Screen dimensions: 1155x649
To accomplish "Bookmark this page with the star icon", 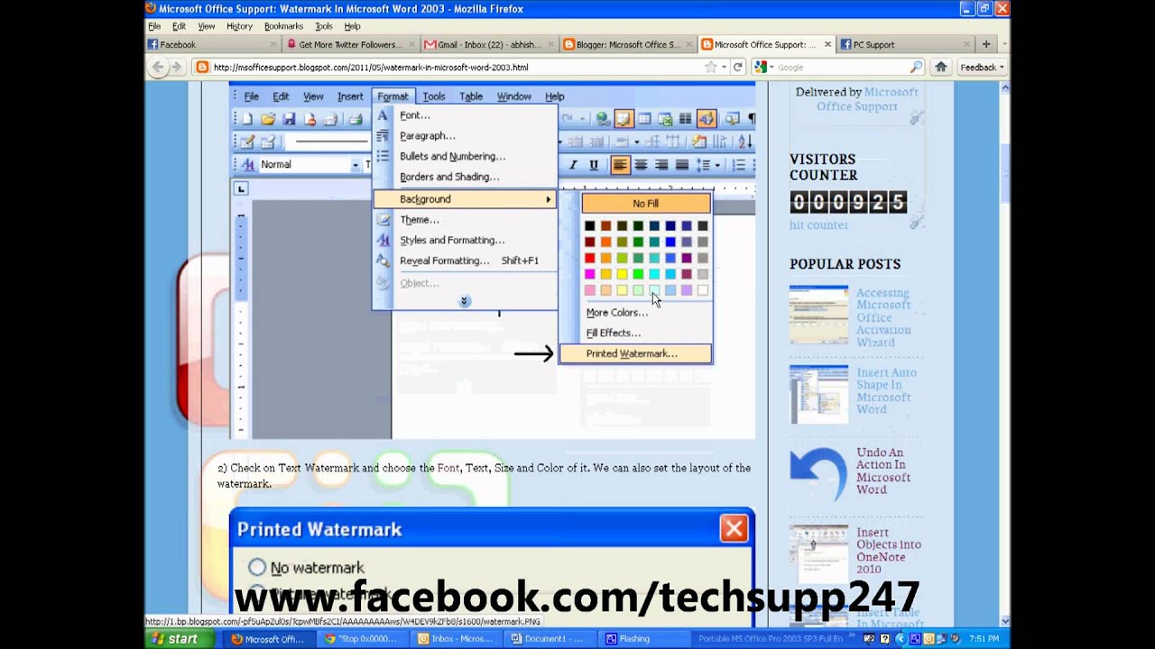I will pos(711,67).
